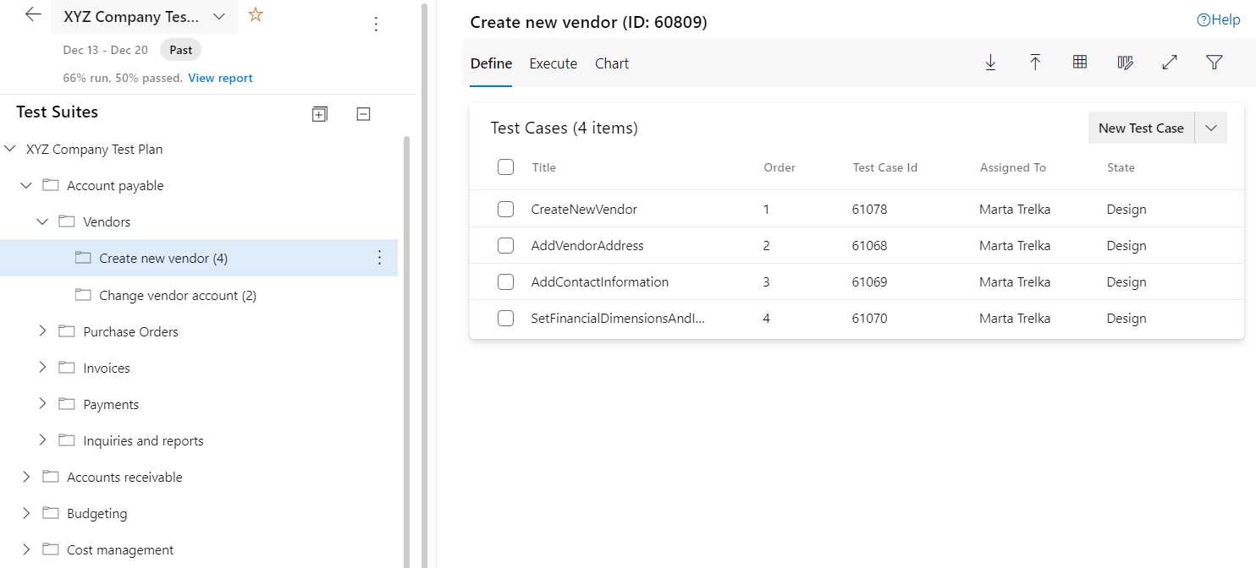Open New Test Case dropdown arrow
The width and height of the screenshot is (1256, 568).
tap(1211, 128)
